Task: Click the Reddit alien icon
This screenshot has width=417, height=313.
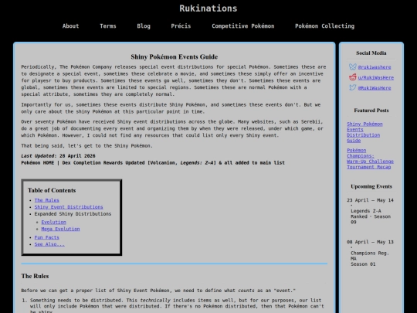Action: pos(352,77)
